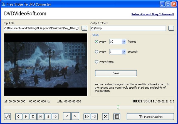Screen dimensions: 178x124
Task: Minimize the Free Video To JPG Converter window
Action: click(x=162, y=4)
